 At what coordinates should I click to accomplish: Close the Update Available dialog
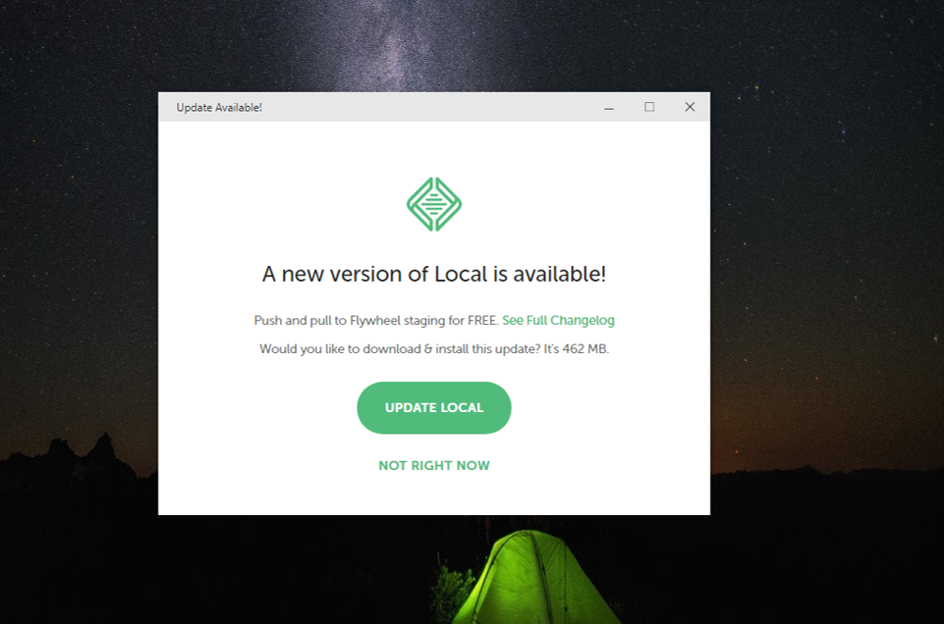point(690,107)
